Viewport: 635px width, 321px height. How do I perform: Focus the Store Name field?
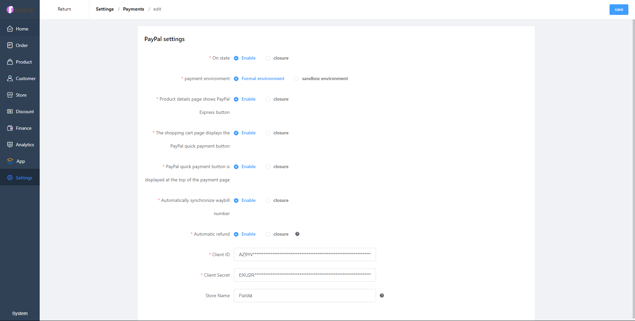[x=305, y=296]
